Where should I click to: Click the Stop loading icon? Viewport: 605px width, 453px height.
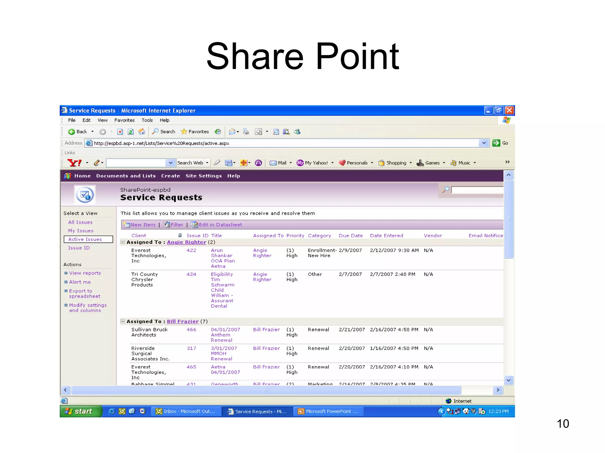tap(120, 132)
